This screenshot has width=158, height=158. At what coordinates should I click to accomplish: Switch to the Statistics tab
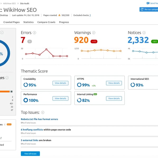29,22
